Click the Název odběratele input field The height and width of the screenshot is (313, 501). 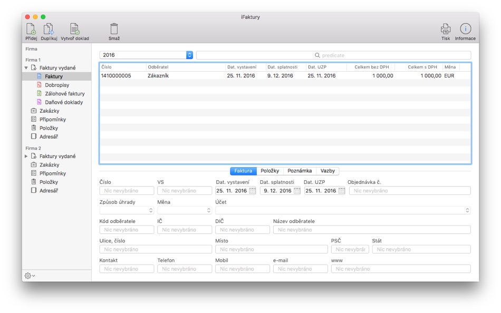[372, 230]
